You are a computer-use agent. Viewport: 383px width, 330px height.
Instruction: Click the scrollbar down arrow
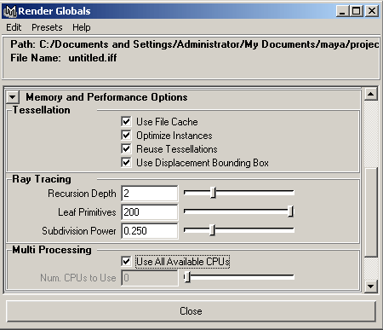tap(371, 286)
